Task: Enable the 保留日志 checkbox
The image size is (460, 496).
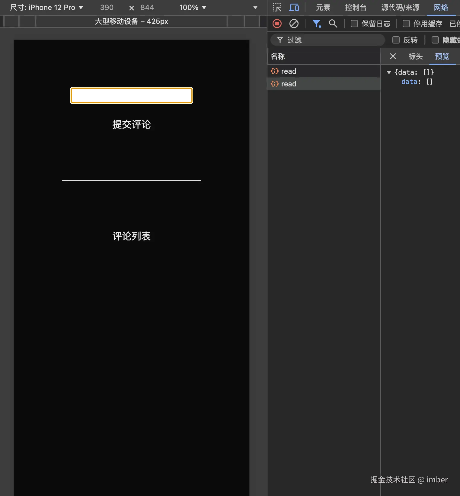Action: coord(354,24)
